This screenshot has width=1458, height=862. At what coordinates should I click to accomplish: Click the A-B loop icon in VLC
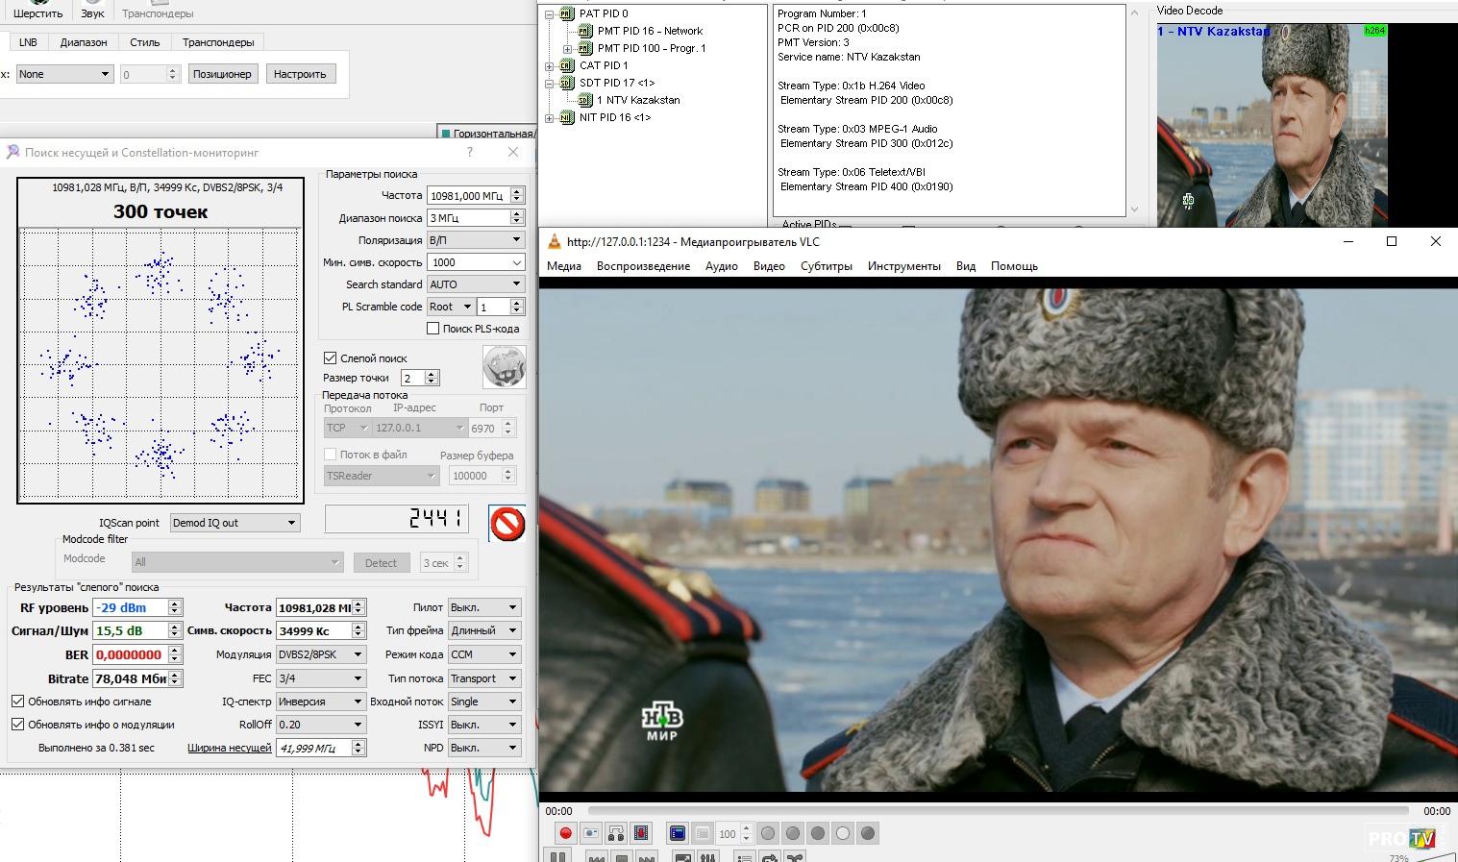click(x=616, y=833)
